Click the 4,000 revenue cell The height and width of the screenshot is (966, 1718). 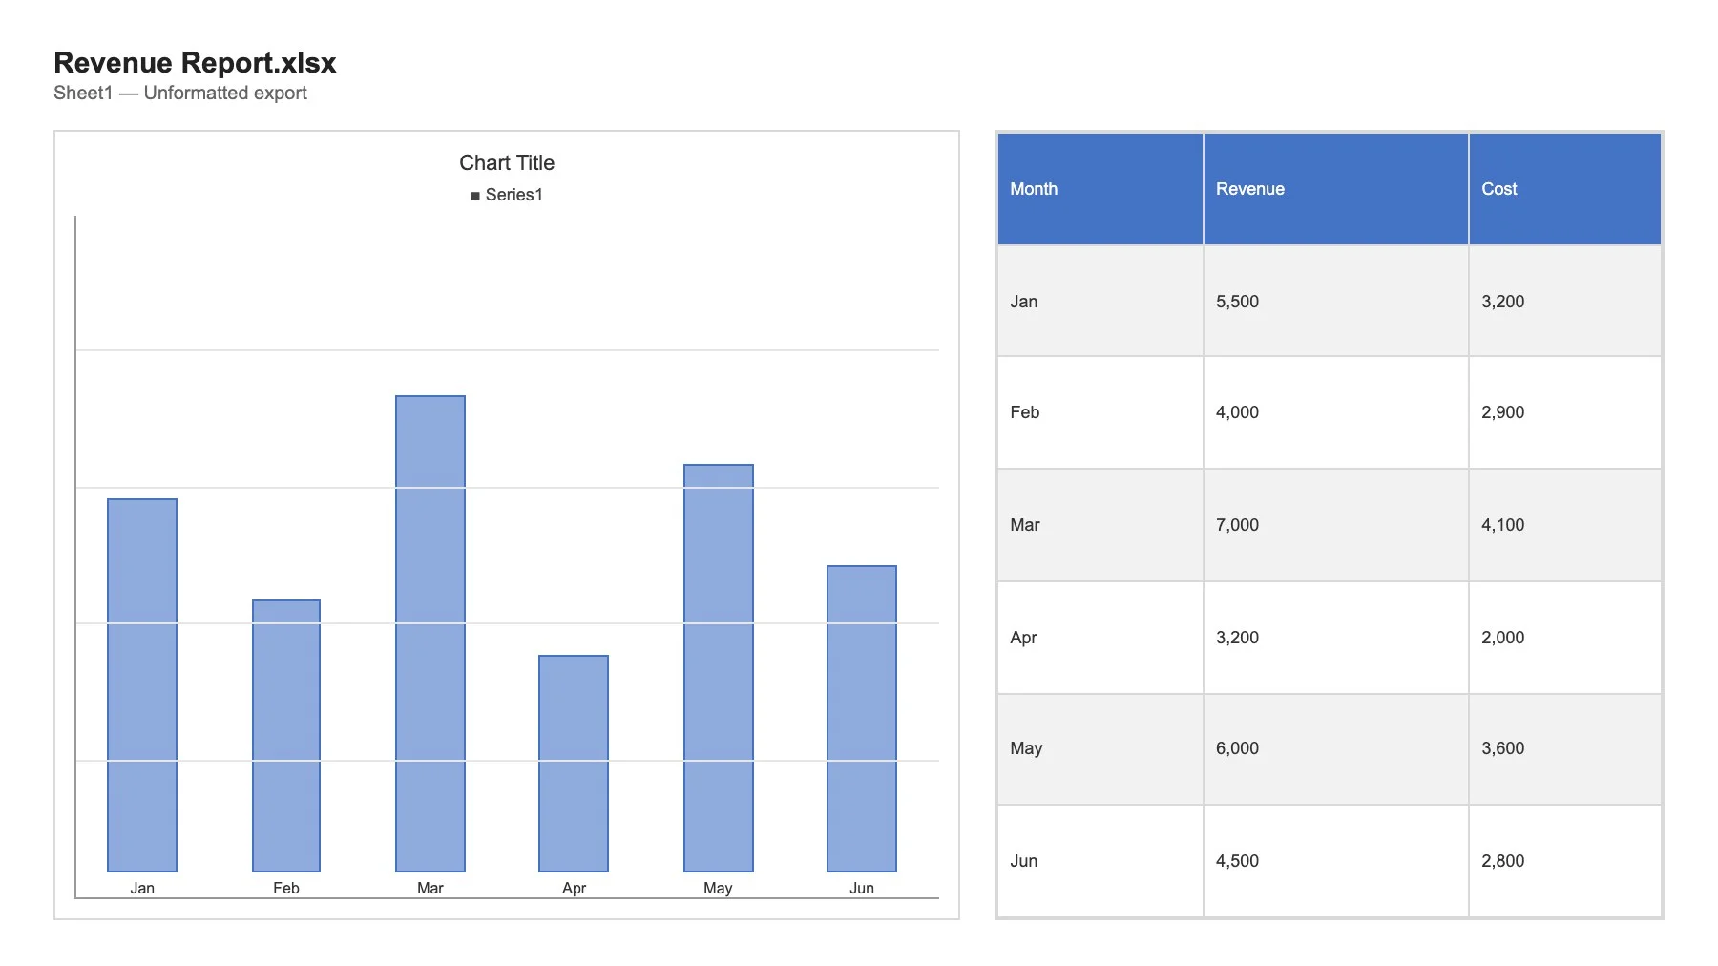click(1336, 412)
